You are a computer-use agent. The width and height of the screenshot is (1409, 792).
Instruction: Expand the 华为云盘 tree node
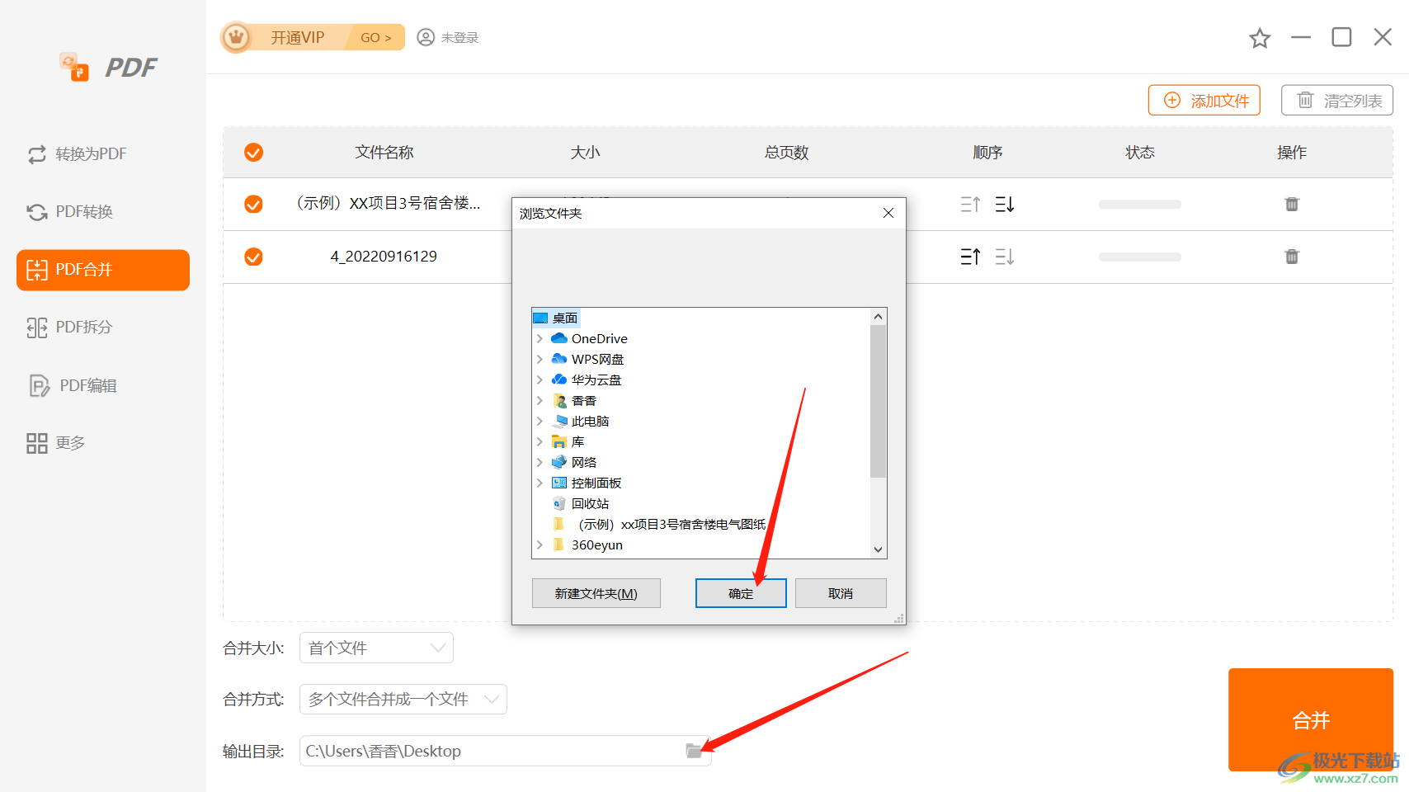[x=540, y=379]
